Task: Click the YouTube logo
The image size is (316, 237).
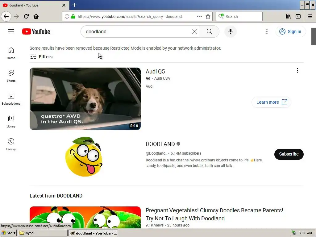Action: tap(36, 31)
